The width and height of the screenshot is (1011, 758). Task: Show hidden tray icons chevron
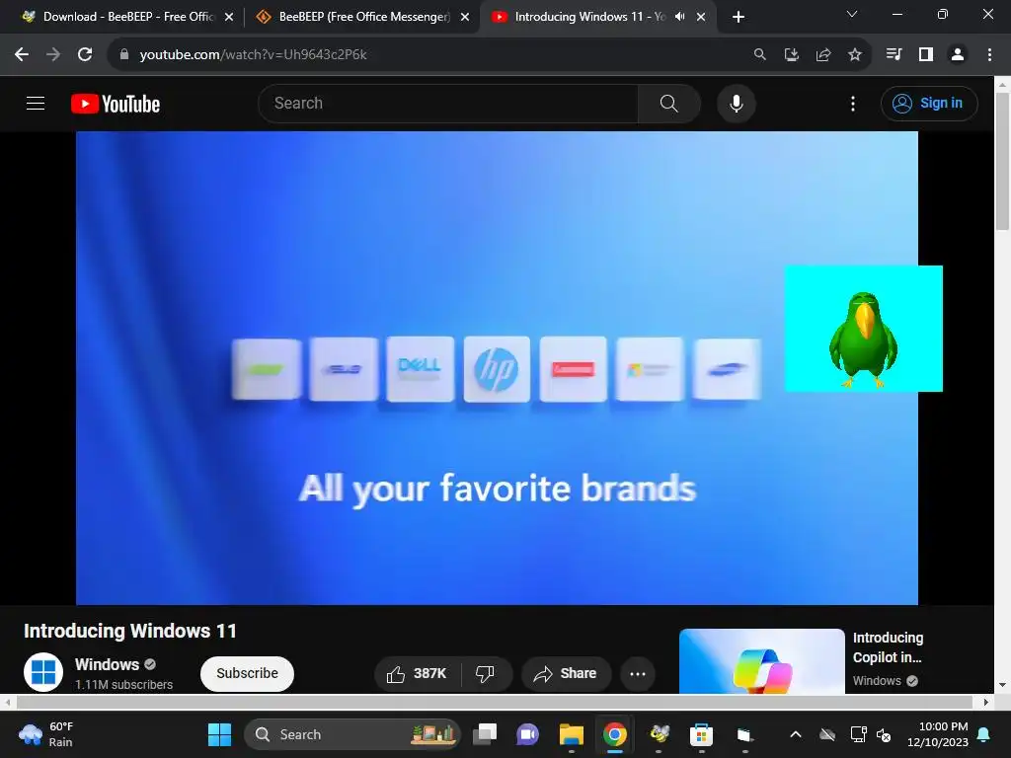click(796, 734)
